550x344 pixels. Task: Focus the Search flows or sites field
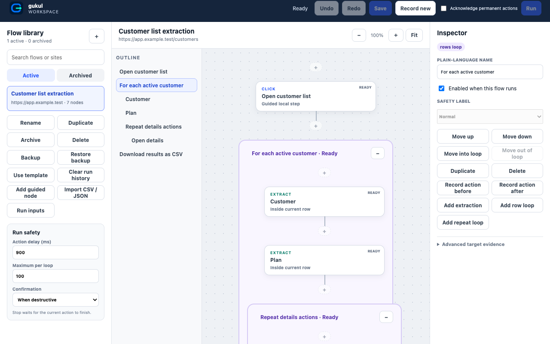click(x=55, y=57)
